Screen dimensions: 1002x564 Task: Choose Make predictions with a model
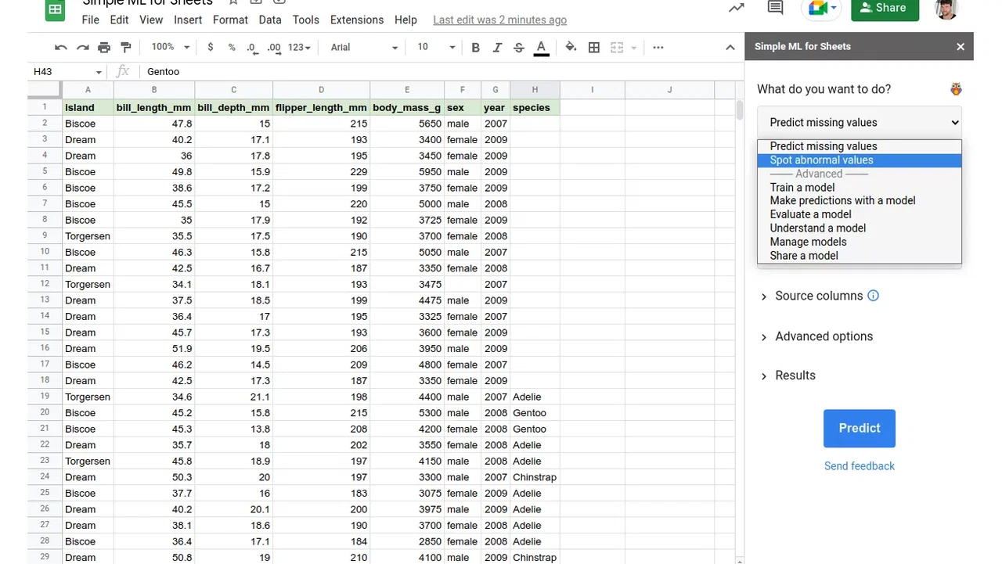coord(859,201)
